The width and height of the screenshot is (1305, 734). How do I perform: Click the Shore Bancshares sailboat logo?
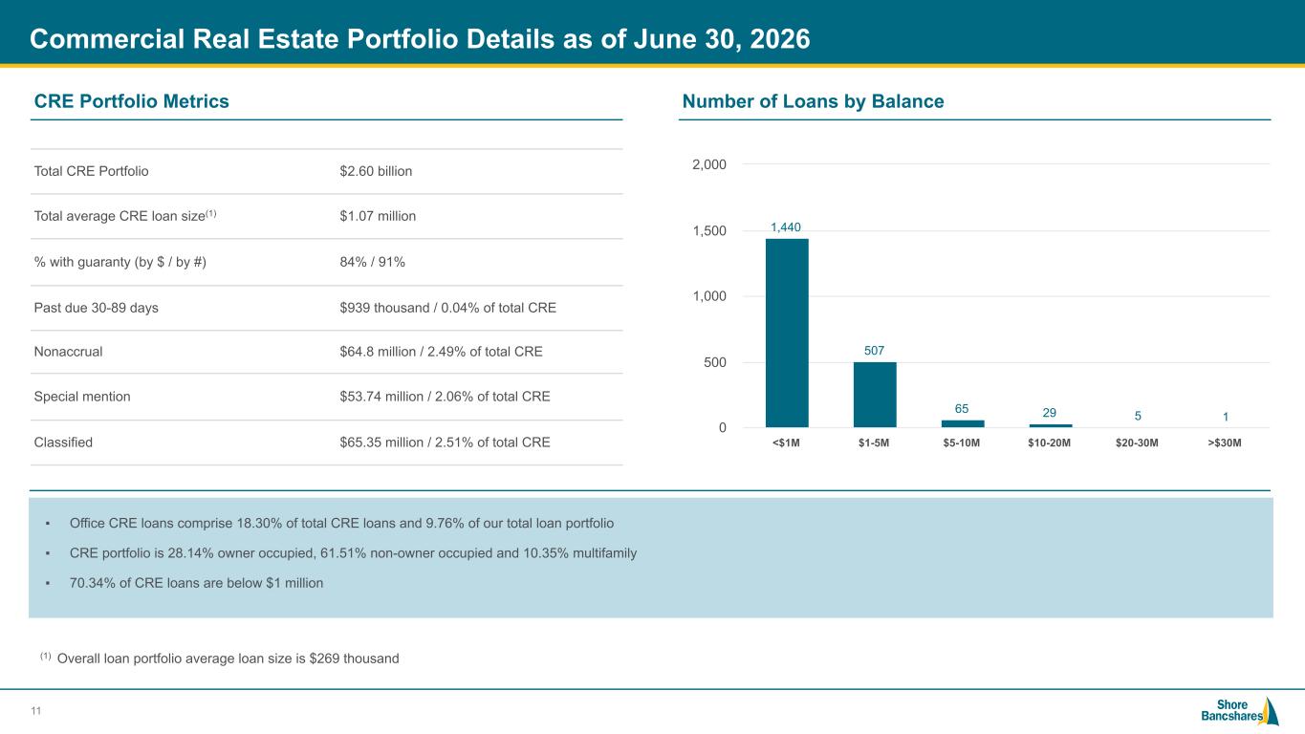coord(1240,711)
